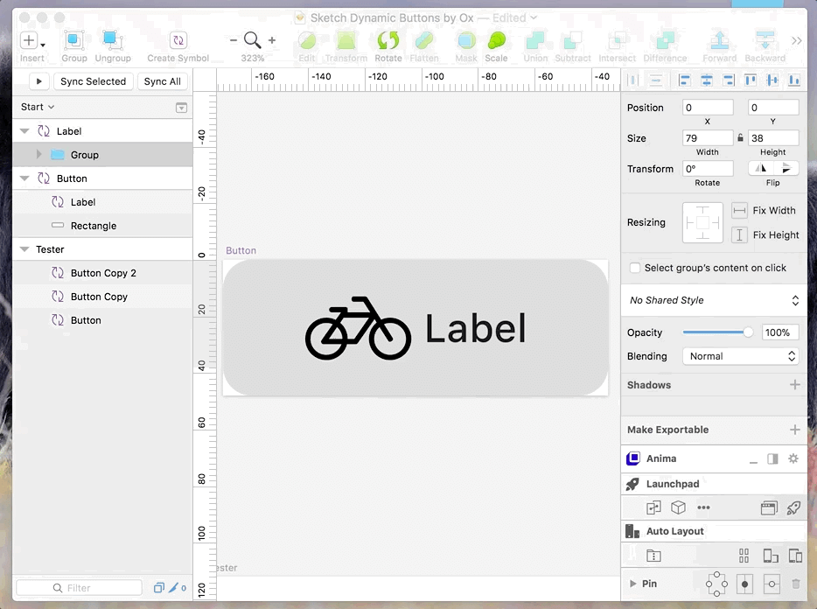The height and width of the screenshot is (609, 817).
Task: Align layers to bottom edge
Action: (794, 80)
